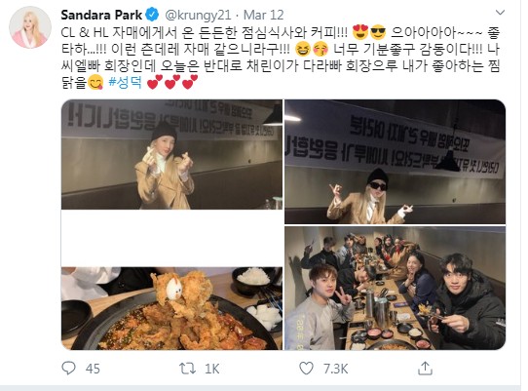The image size is (528, 391).
Task: Click the 7.3K likes count
Action: [x=335, y=369]
